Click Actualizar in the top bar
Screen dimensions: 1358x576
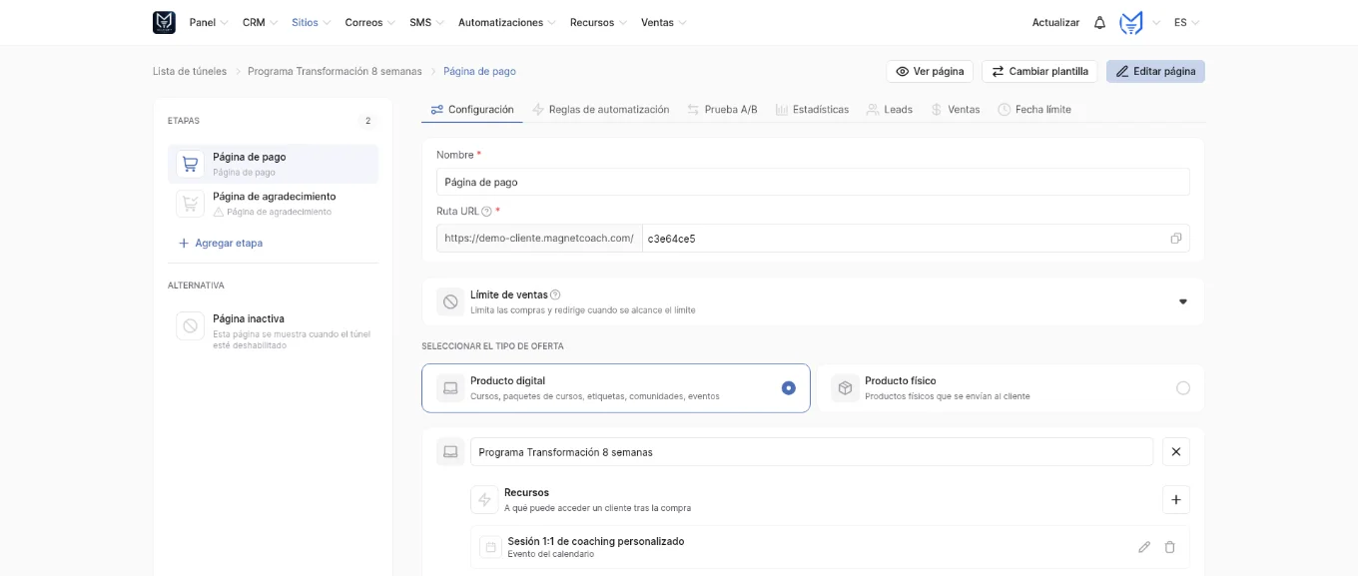point(1055,22)
